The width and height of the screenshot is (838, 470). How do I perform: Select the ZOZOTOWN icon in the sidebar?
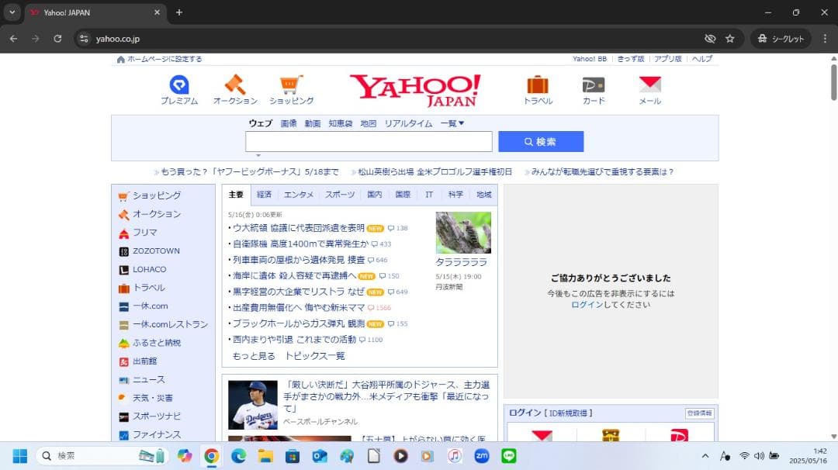coord(124,251)
